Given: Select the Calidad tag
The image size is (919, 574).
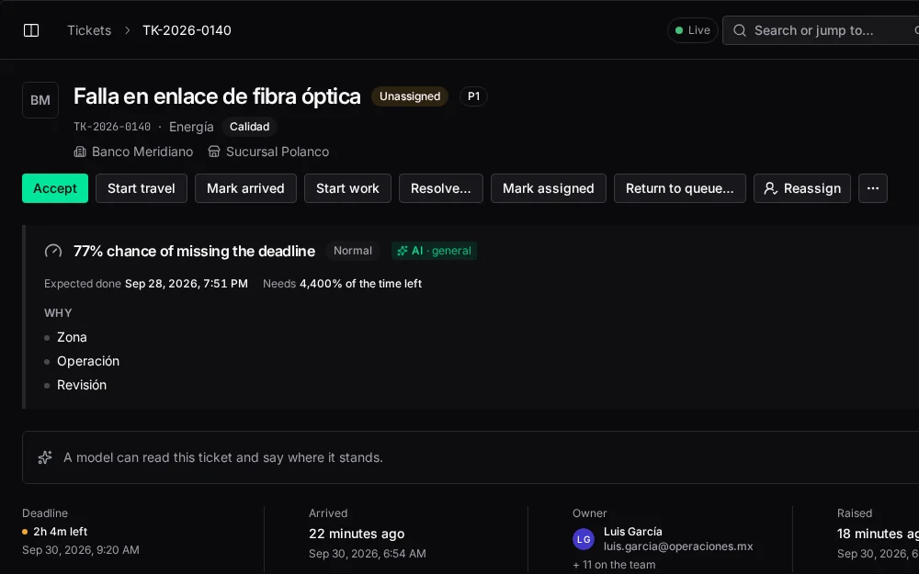Looking at the screenshot, I should click(x=250, y=127).
